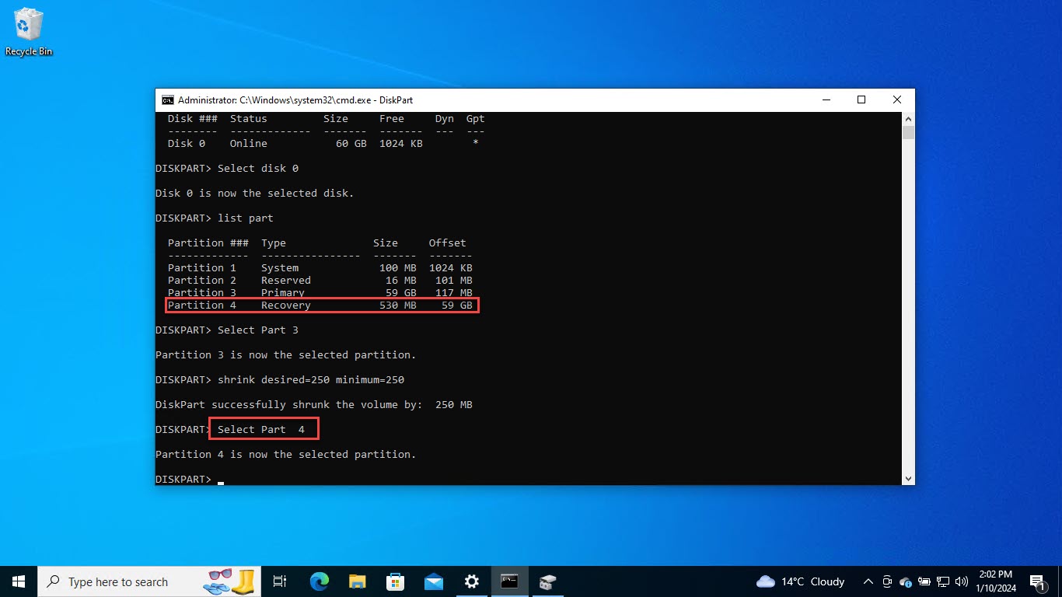Click the 'Select disk 0' command text
The image size is (1062, 597).
click(258, 169)
